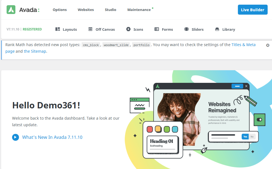This screenshot has width=272, height=169.
Task: Click the Icons circle icon
Action: pyautogui.click(x=128, y=29)
